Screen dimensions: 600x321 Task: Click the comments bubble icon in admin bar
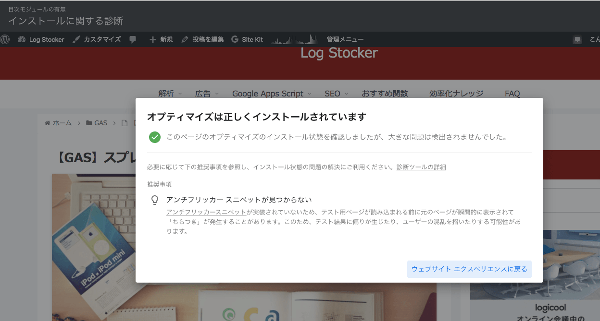133,39
